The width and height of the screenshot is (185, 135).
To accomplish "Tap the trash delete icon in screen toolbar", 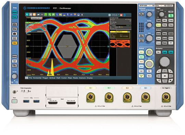I will 82,15.
